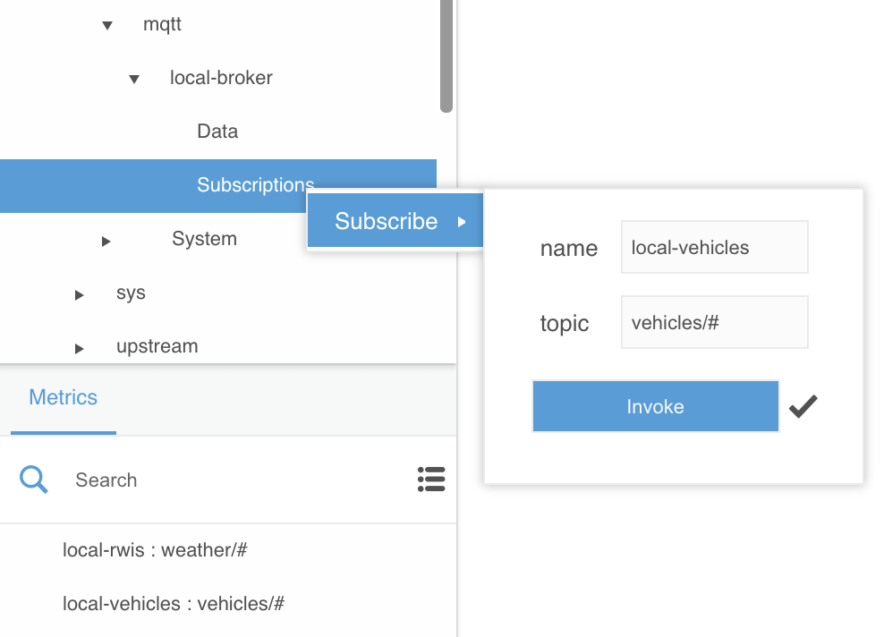884x637 pixels.
Task: Switch to the Metrics tab
Action: coord(64,397)
